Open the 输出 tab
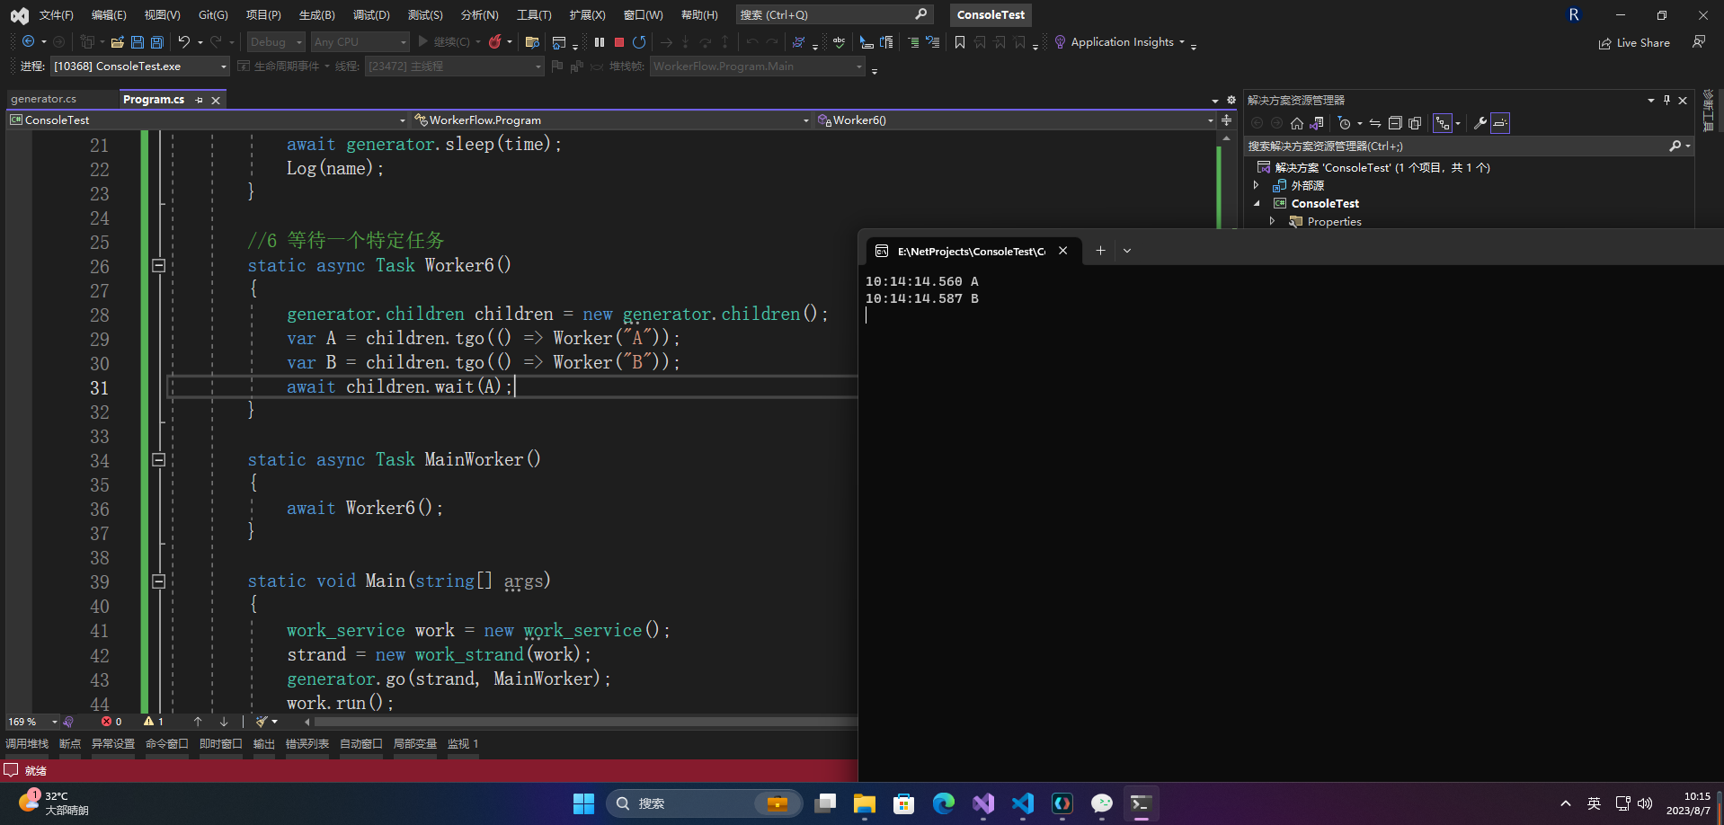The image size is (1724, 825). [264, 743]
